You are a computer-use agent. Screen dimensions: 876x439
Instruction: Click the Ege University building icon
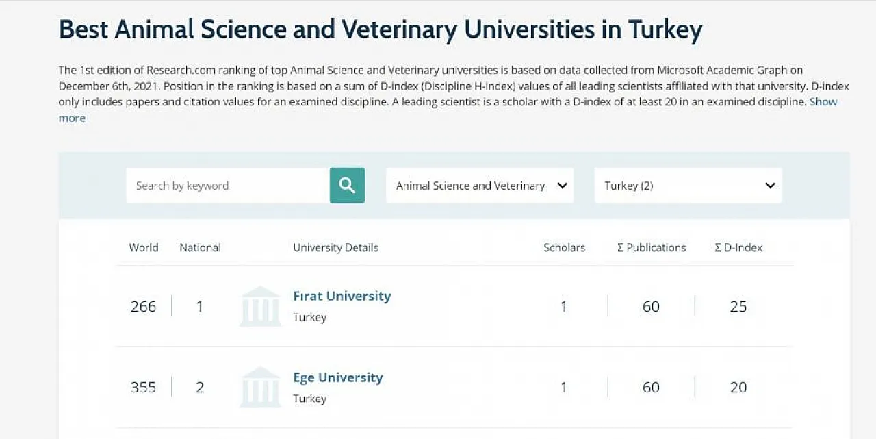(x=260, y=387)
